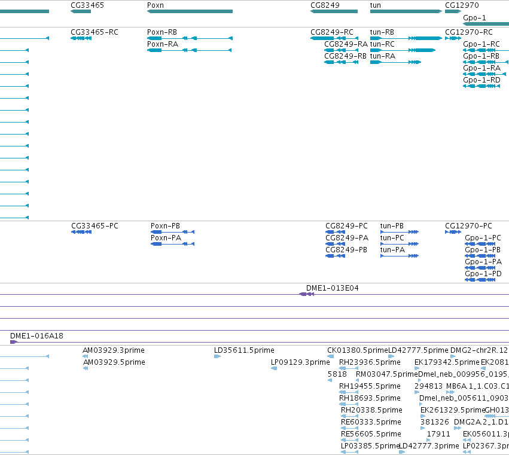
Task: Select protein label Gpo-1-PC
Action: (x=483, y=238)
